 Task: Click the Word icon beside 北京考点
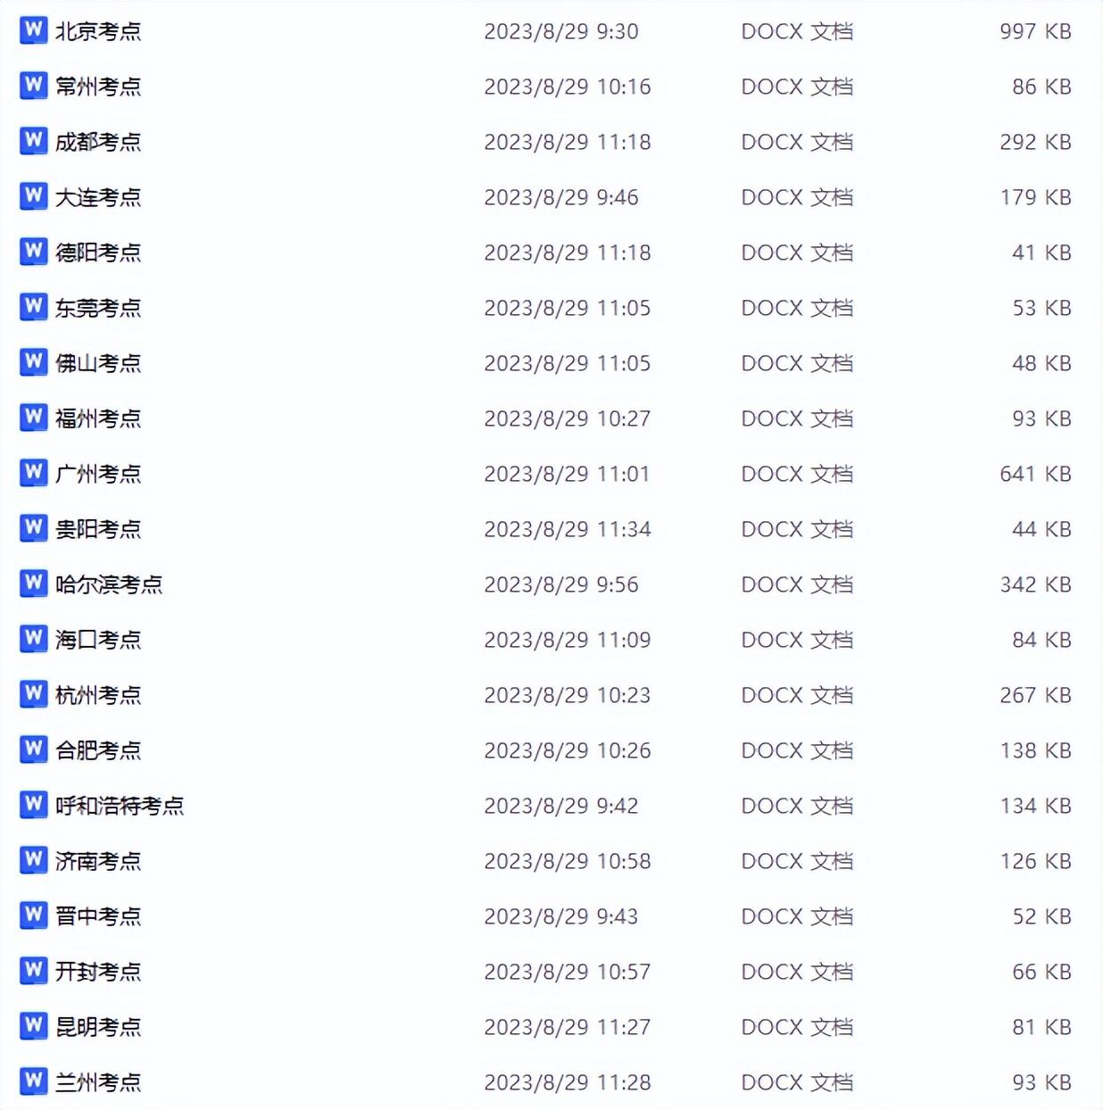coord(33,30)
